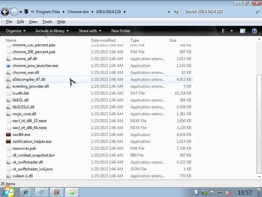Viewport: 262px width, 197px height.
Task: Click the JSON File type cell
Action: 138,169
